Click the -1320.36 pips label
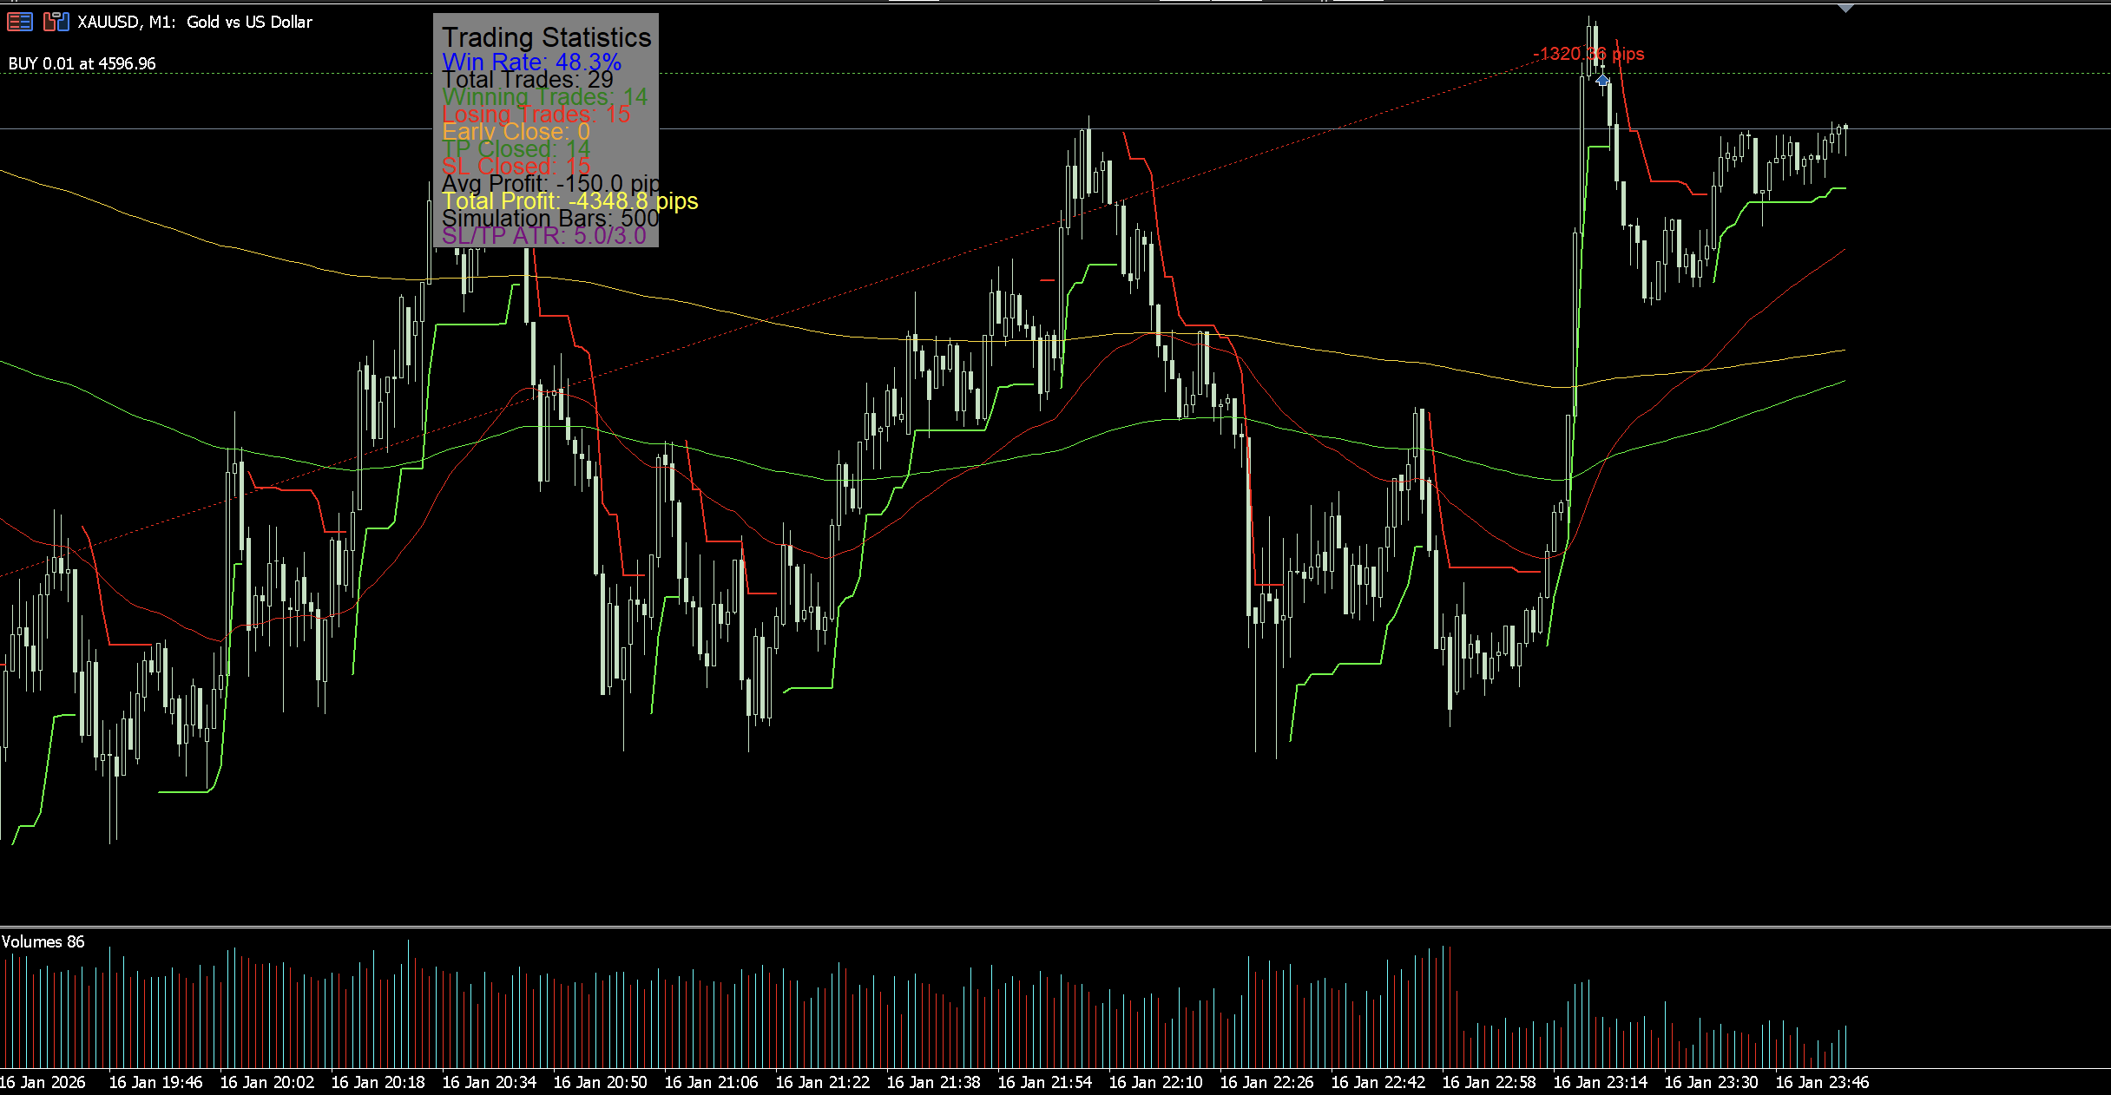Screen dimensions: 2111x1095 [1588, 54]
